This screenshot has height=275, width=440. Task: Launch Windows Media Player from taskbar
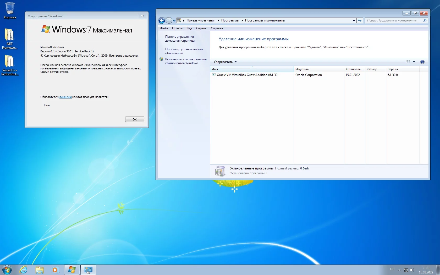tap(55, 269)
